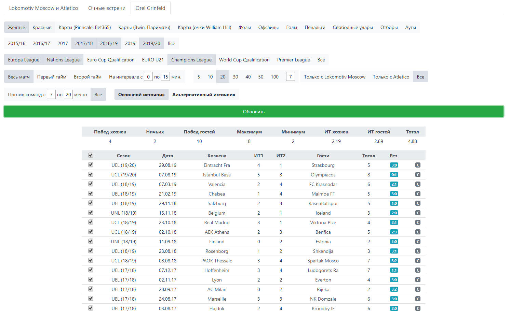The height and width of the screenshot is (317, 510).
Task: Click the UCL (19/20) season cell
Action: 124,175
